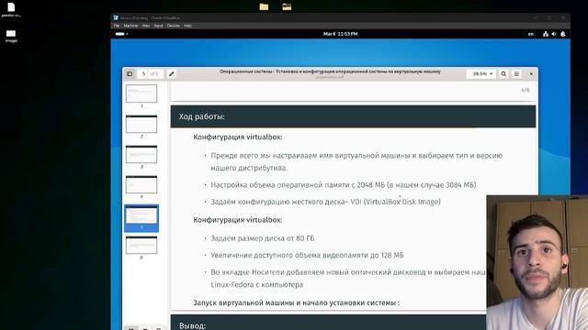
Task: Open the 98.6% zoom level dropdown
Action: [x=481, y=74]
